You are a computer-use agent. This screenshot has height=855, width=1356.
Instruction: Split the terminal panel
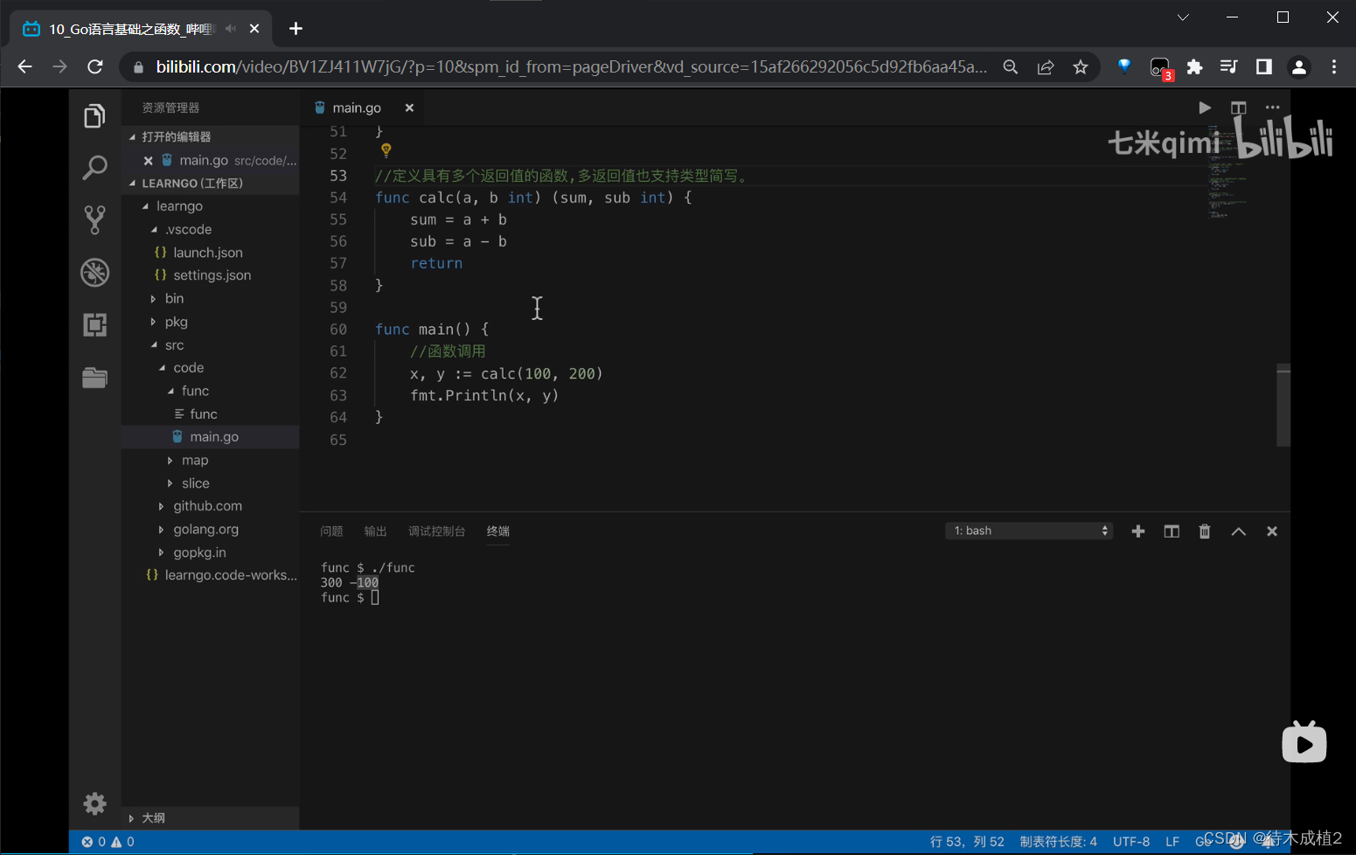point(1172,531)
